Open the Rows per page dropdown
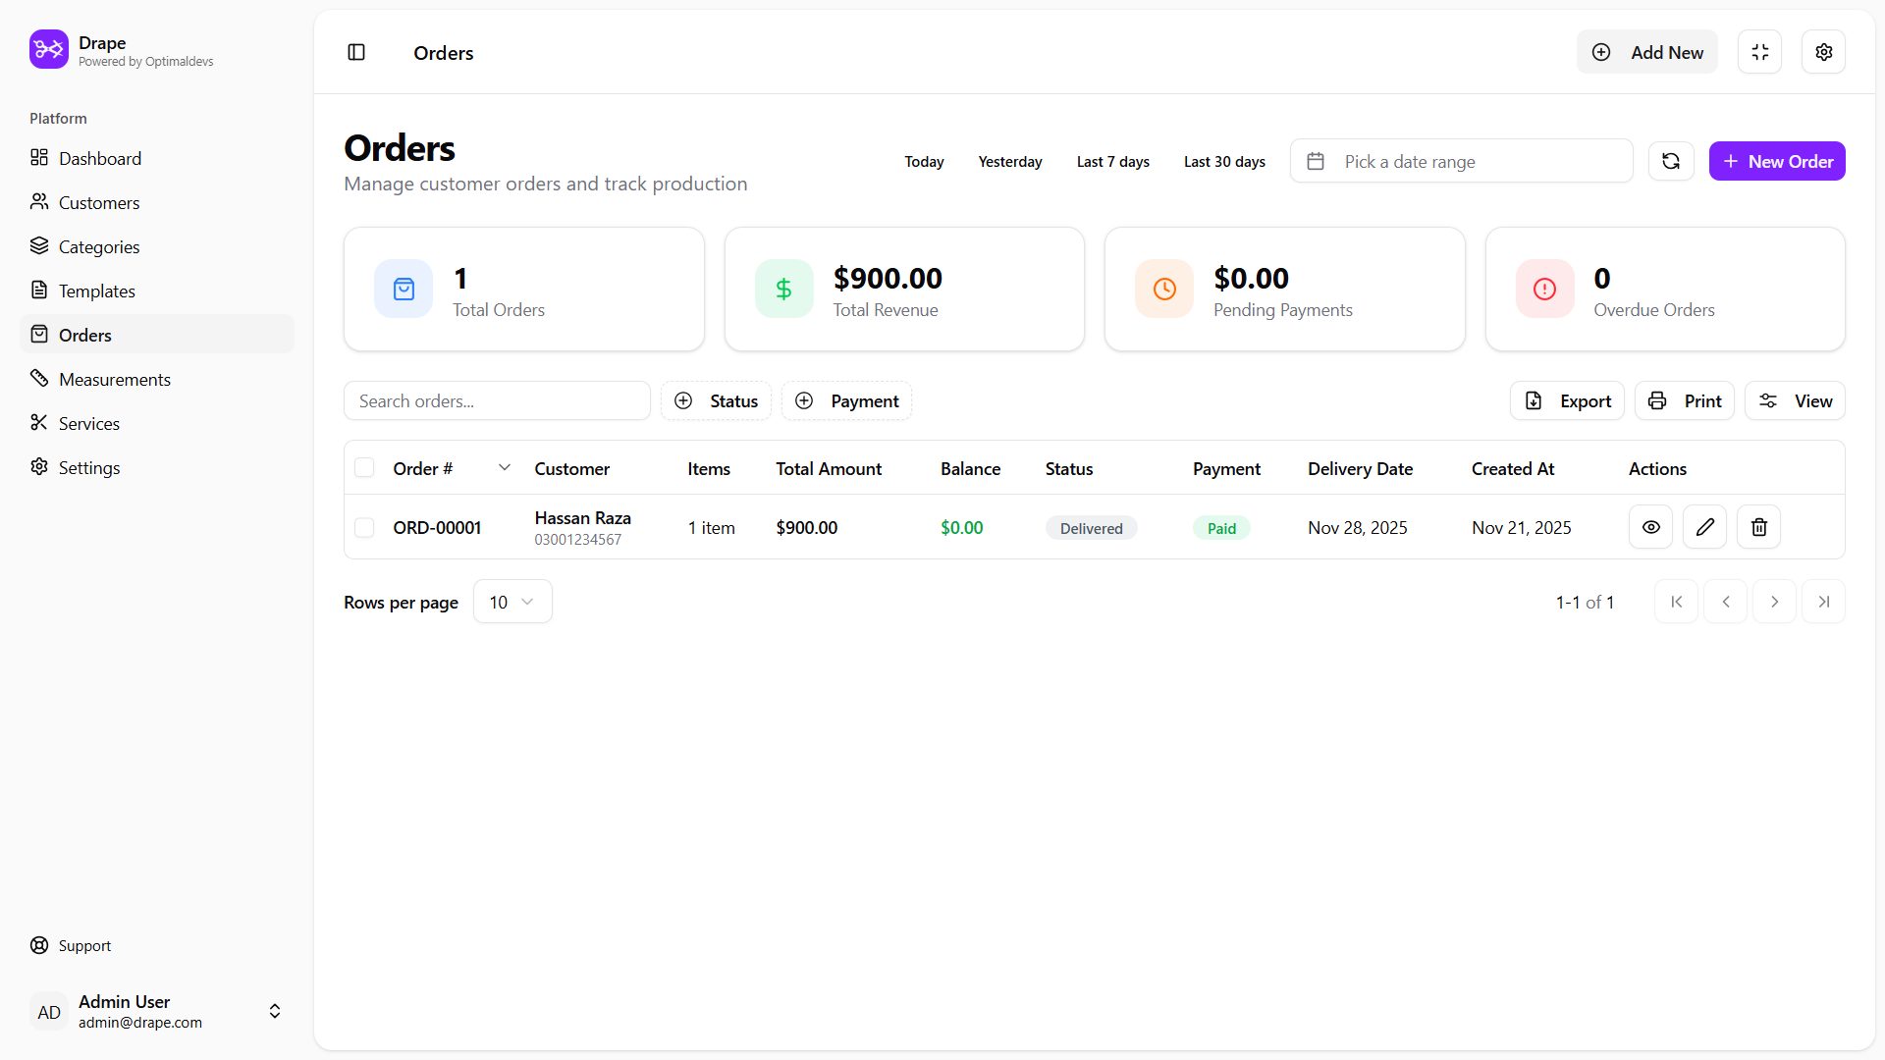 coord(512,601)
